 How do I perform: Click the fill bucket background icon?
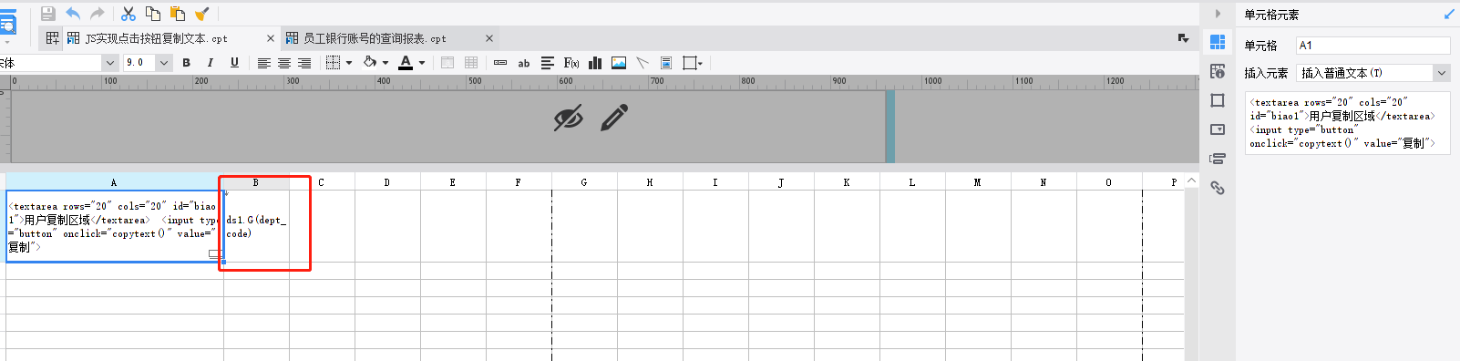pos(370,62)
